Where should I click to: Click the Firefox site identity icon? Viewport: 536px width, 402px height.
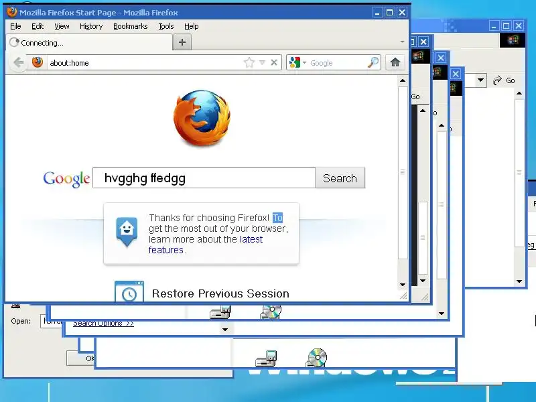tap(38, 62)
